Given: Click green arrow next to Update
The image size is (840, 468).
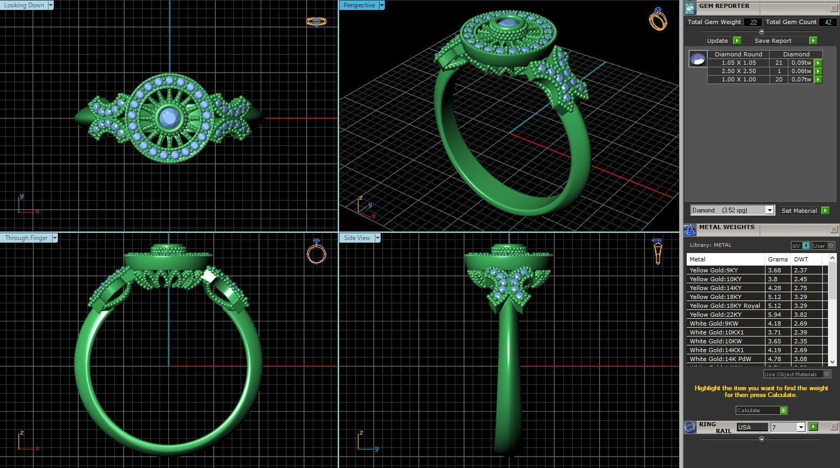Looking at the screenshot, I should pyautogui.click(x=737, y=41).
